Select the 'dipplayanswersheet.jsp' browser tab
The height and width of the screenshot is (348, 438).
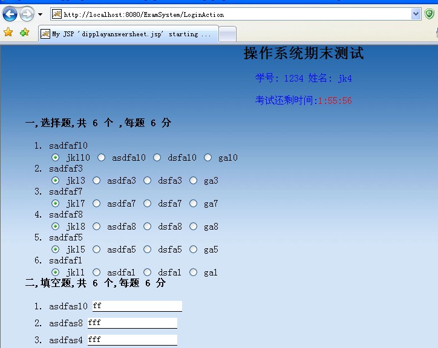point(128,34)
